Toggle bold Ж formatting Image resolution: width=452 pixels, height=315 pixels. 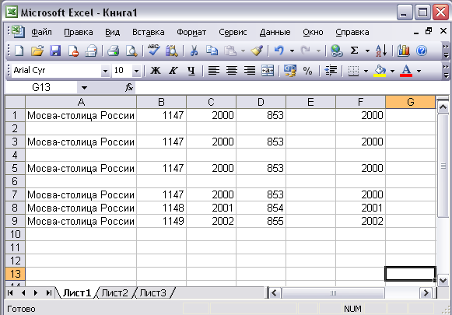click(156, 71)
